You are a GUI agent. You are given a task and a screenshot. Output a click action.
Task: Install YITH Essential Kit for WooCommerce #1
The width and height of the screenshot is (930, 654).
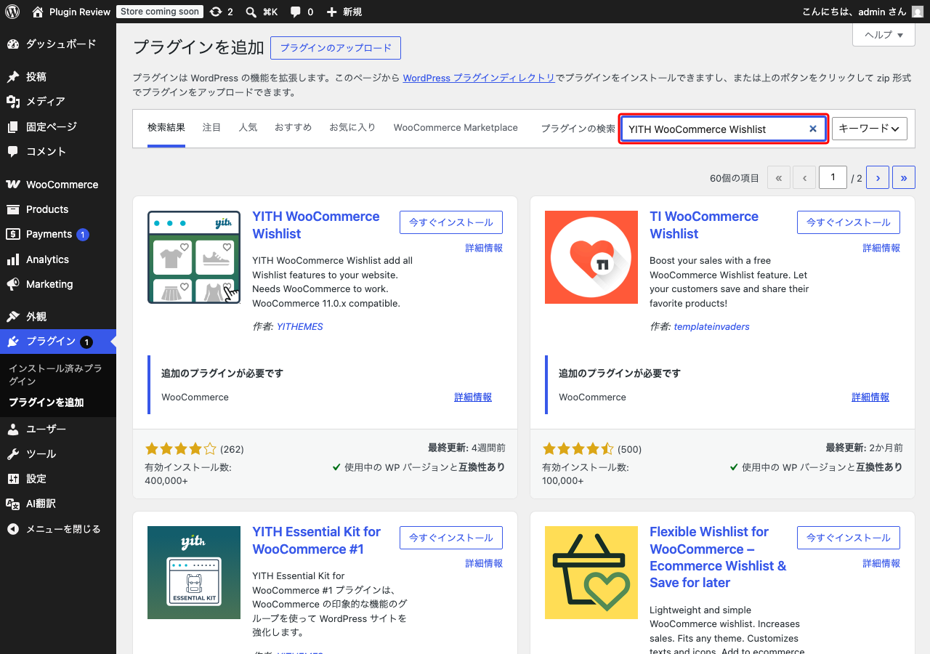pos(451,538)
